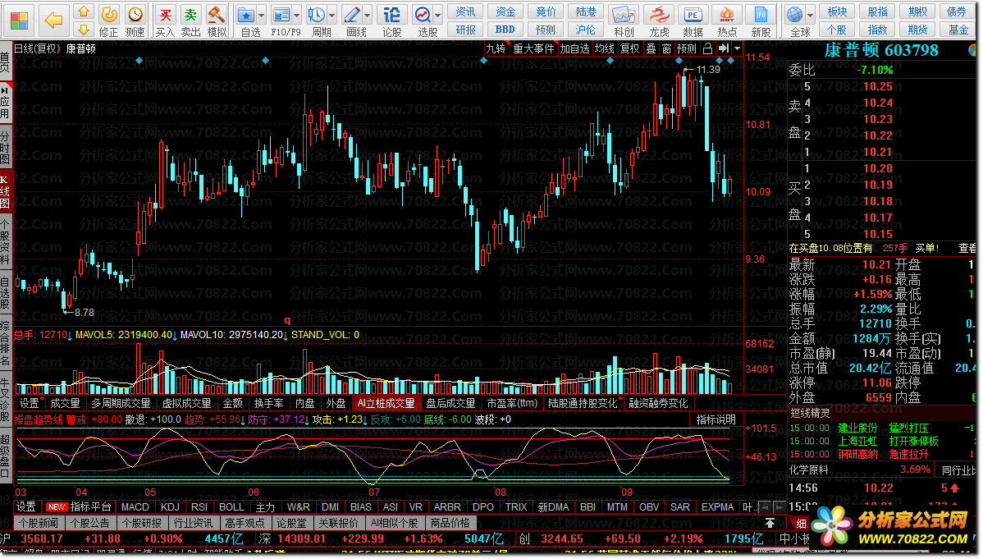Click the 建业股份 alert entry
Screen dimensions: 983x559
[857, 428]
